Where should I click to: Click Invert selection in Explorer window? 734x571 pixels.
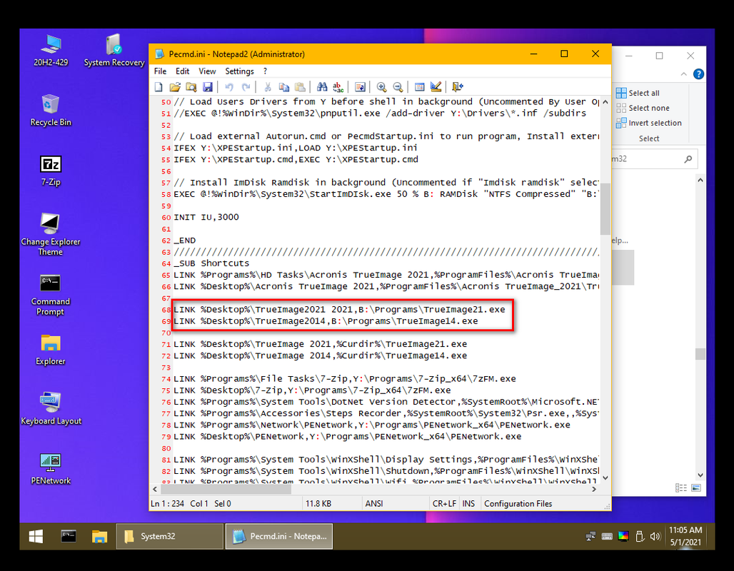click(649, 123)
